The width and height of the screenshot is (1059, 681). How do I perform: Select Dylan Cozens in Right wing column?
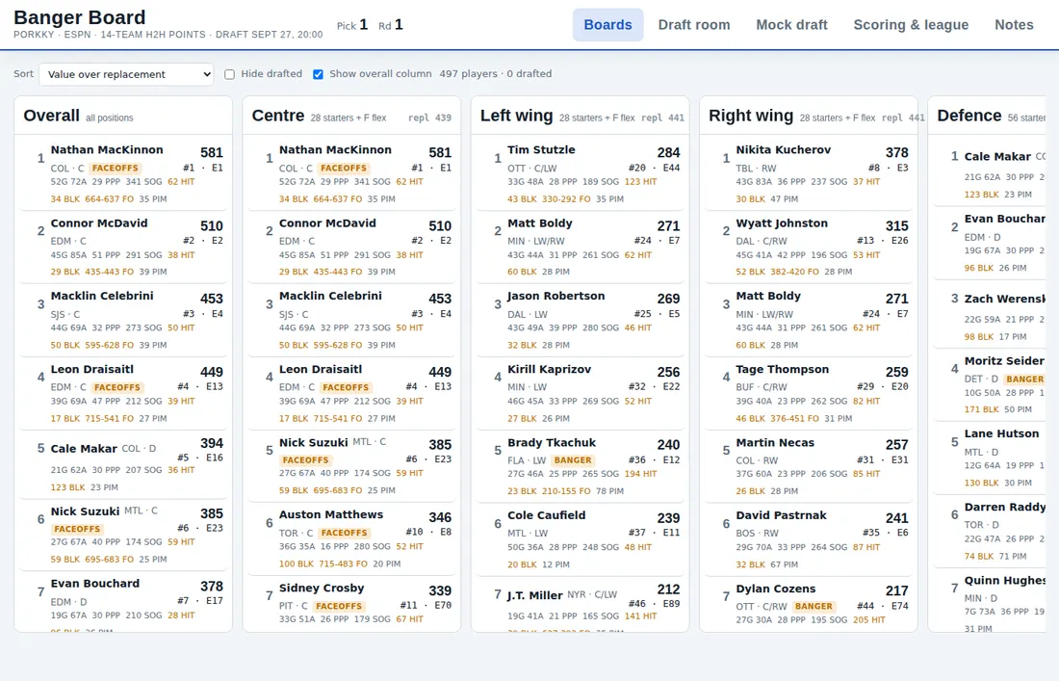(x=809, y=604)
